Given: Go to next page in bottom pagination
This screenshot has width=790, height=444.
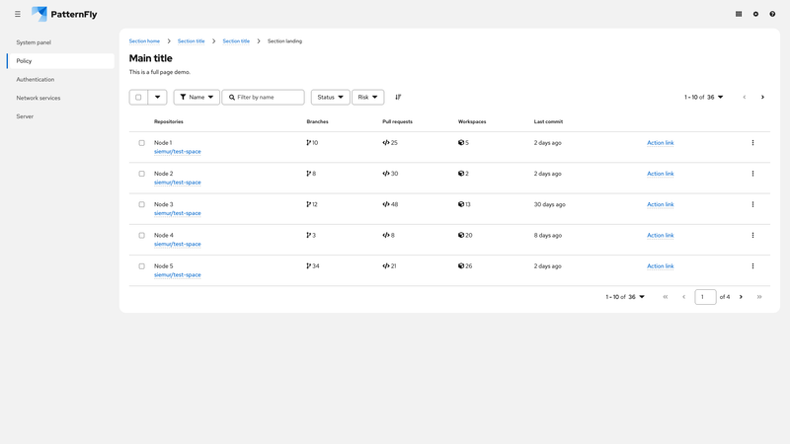Looking at the screenshot, I should pos(741,297).
